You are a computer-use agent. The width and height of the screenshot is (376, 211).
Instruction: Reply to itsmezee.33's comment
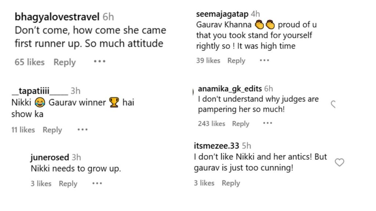pos(231,183)
